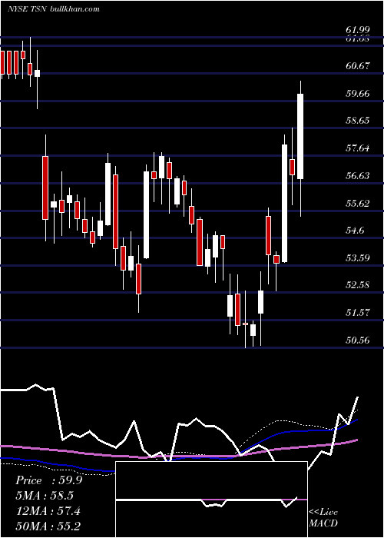384x538 pixels.
Task: Click the 56.63 price axis label
Action: [357, 176]
